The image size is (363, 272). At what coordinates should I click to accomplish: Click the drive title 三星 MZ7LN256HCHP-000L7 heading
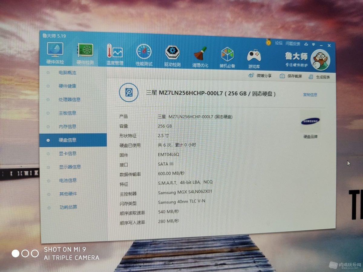211,93
